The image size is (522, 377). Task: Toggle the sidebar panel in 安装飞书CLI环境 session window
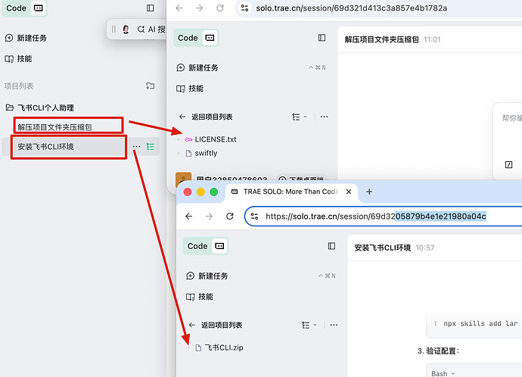point(331,246)
